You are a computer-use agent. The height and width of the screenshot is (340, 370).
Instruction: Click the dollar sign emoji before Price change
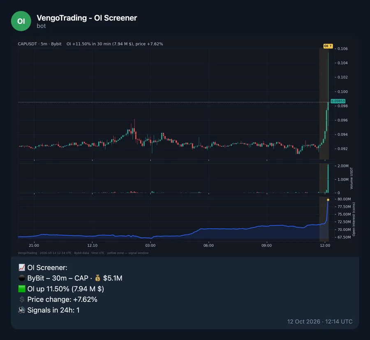(x=22, y=299)
